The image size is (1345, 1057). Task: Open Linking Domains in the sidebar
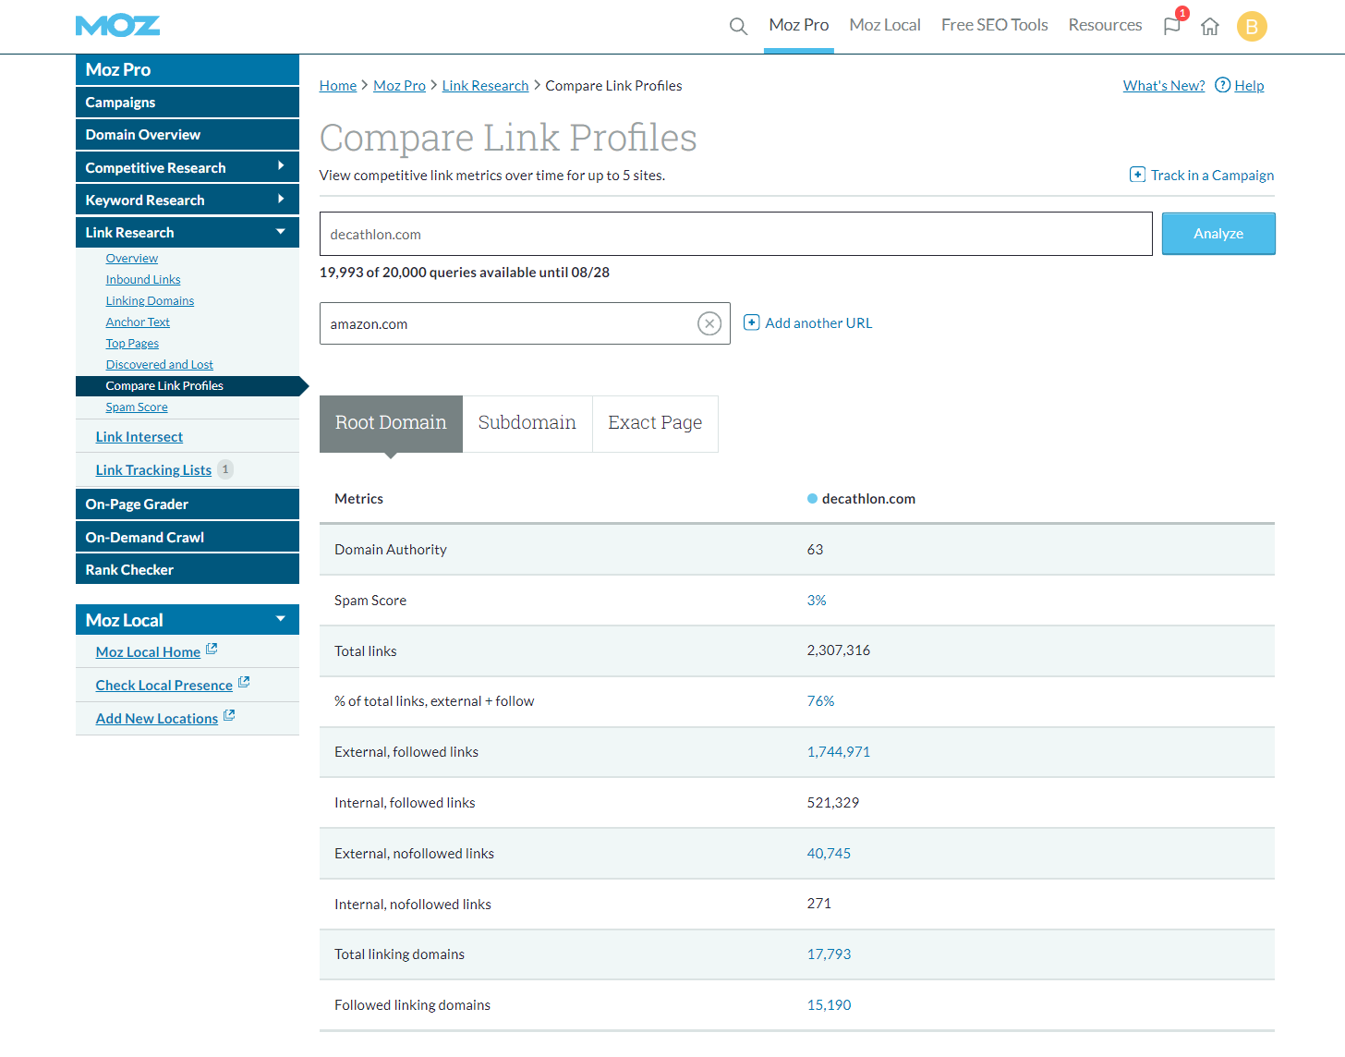[150, 301]
